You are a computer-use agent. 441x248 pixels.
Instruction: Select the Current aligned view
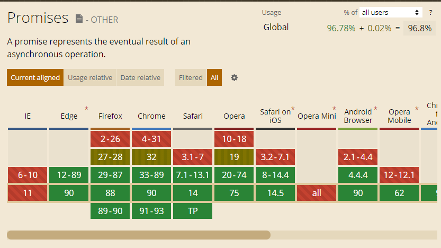35,77
